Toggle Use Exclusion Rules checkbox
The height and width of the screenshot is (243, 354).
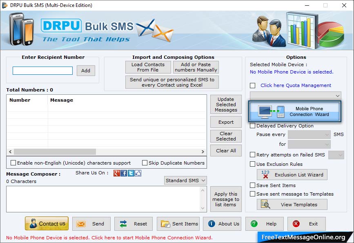[x=253, y=164]
